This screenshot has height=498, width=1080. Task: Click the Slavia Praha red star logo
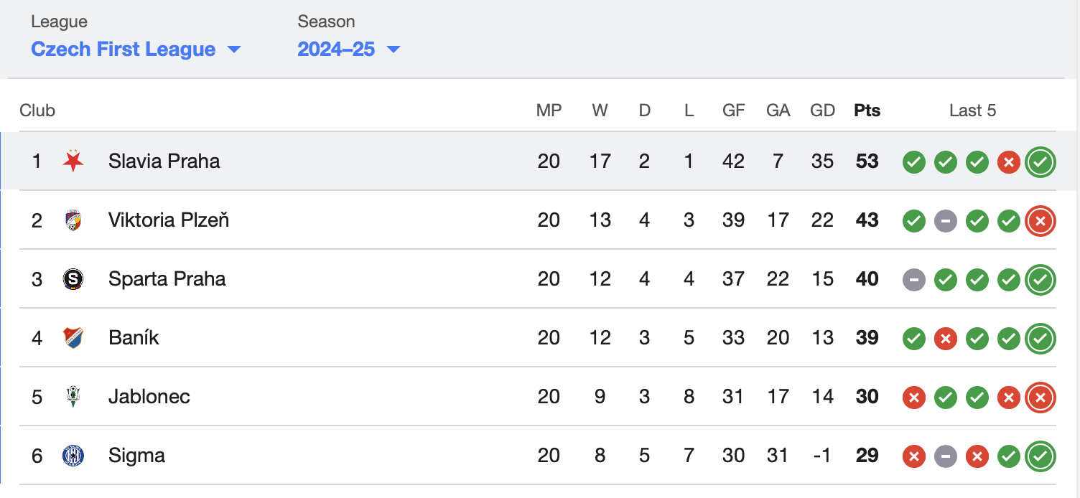[73, 161]
